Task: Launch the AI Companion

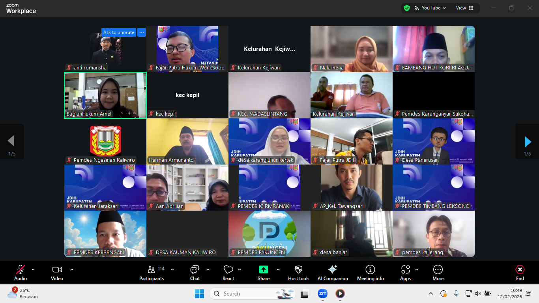Action: (333, 273)
